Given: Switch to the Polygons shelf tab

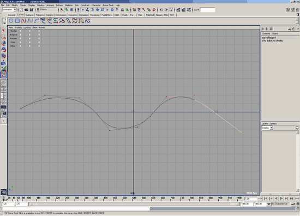Looking at the screenshot, I should (x=40, y=15).
